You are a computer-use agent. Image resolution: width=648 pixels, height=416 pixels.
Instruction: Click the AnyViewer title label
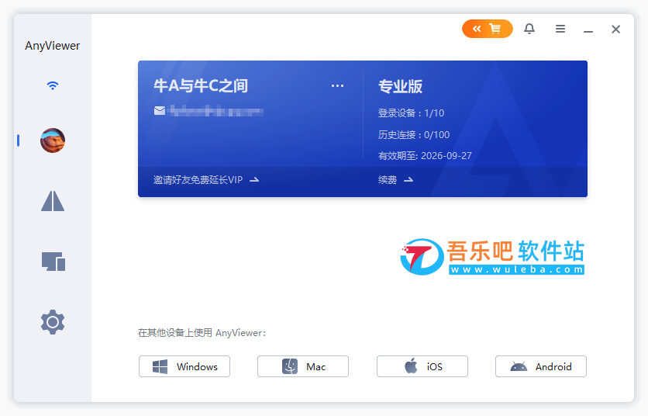pos(53,46)
